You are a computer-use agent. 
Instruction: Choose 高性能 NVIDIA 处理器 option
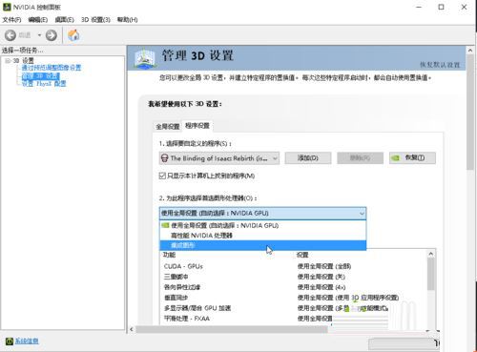262,236
